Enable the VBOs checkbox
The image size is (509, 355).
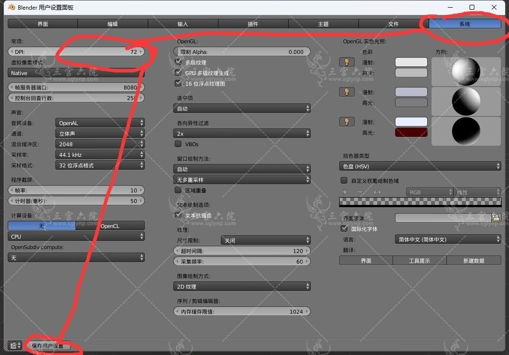tap(178, 144)
